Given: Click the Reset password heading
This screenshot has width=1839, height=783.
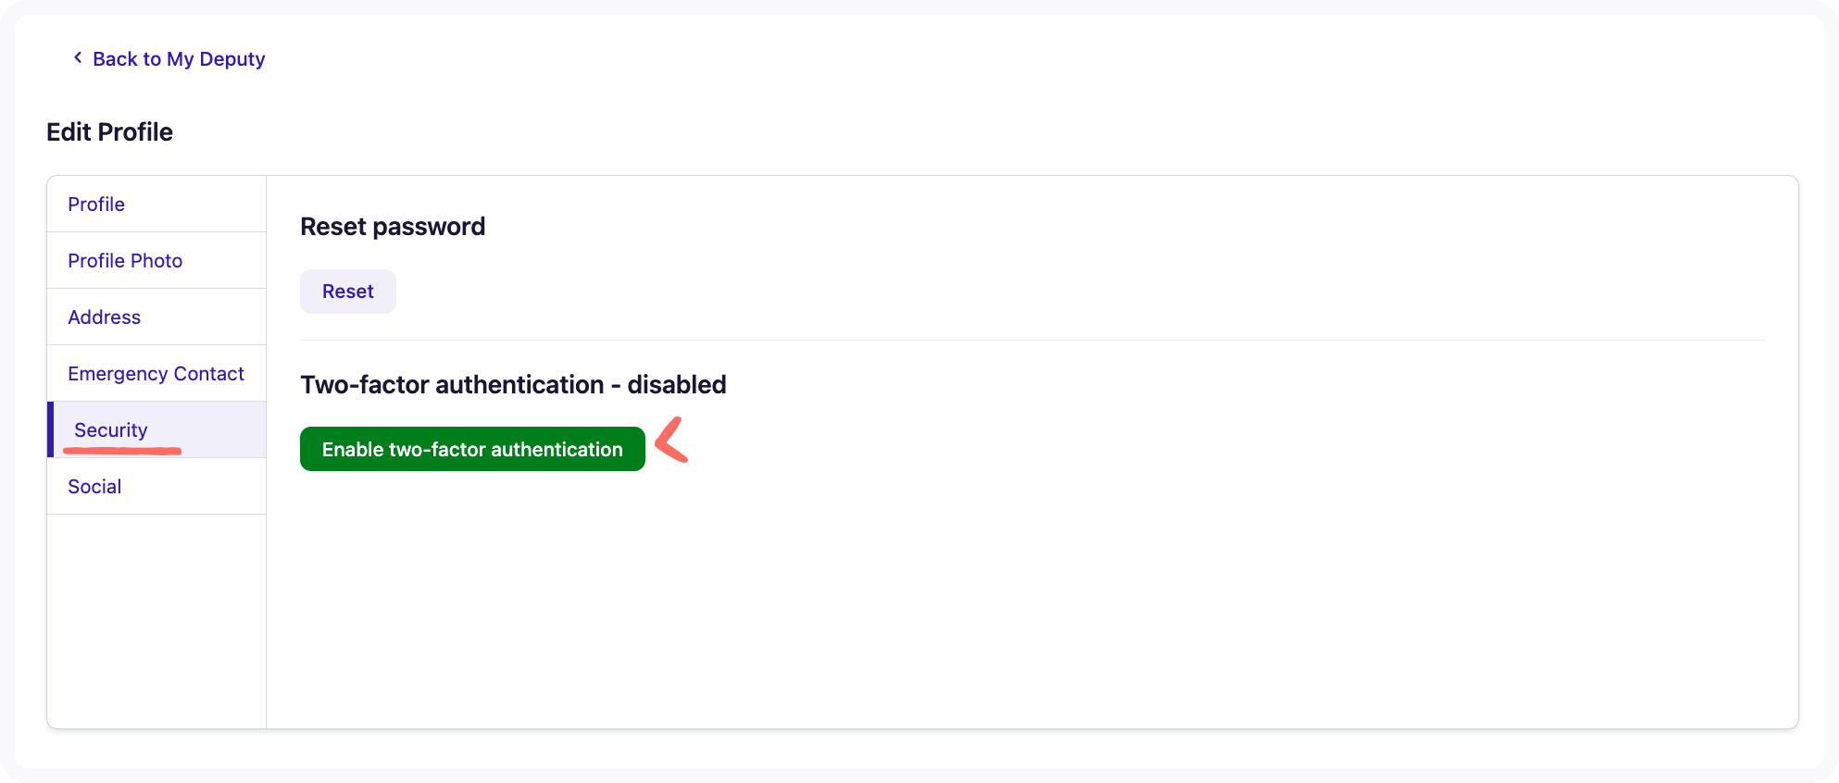Looking at the screenshot, I should pos(393,226).
